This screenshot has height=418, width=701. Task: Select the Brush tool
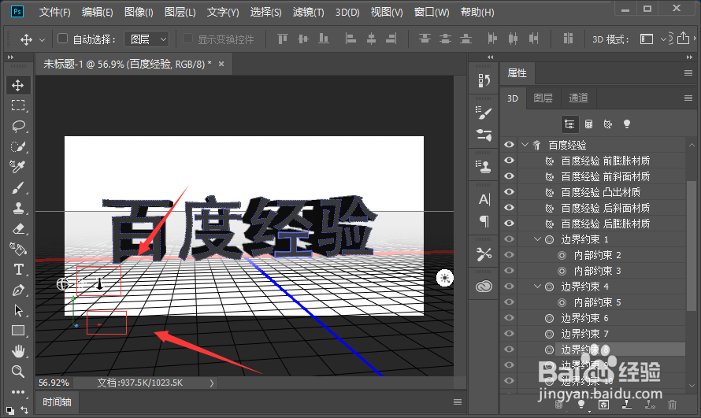pos(18,187)
